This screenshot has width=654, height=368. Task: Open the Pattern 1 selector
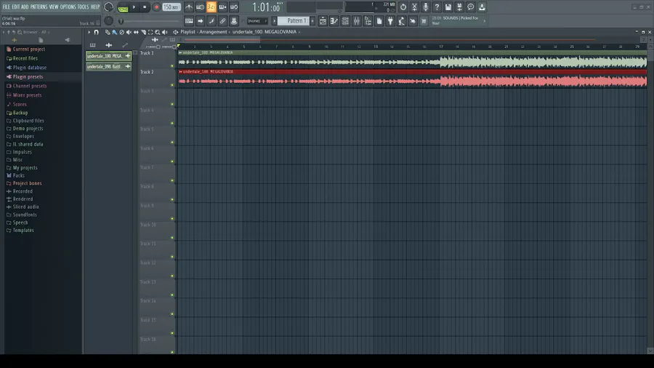294,21
